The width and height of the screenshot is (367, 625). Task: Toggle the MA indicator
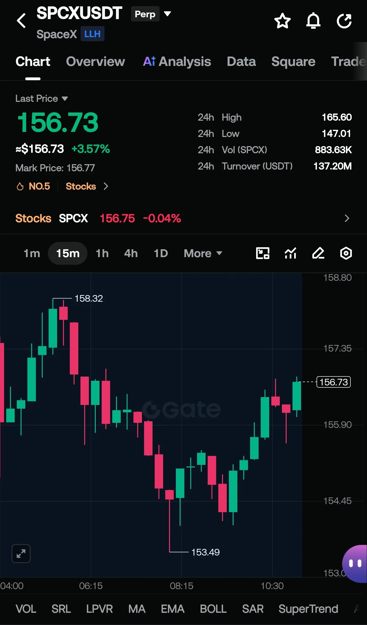(x=137, y=609)
